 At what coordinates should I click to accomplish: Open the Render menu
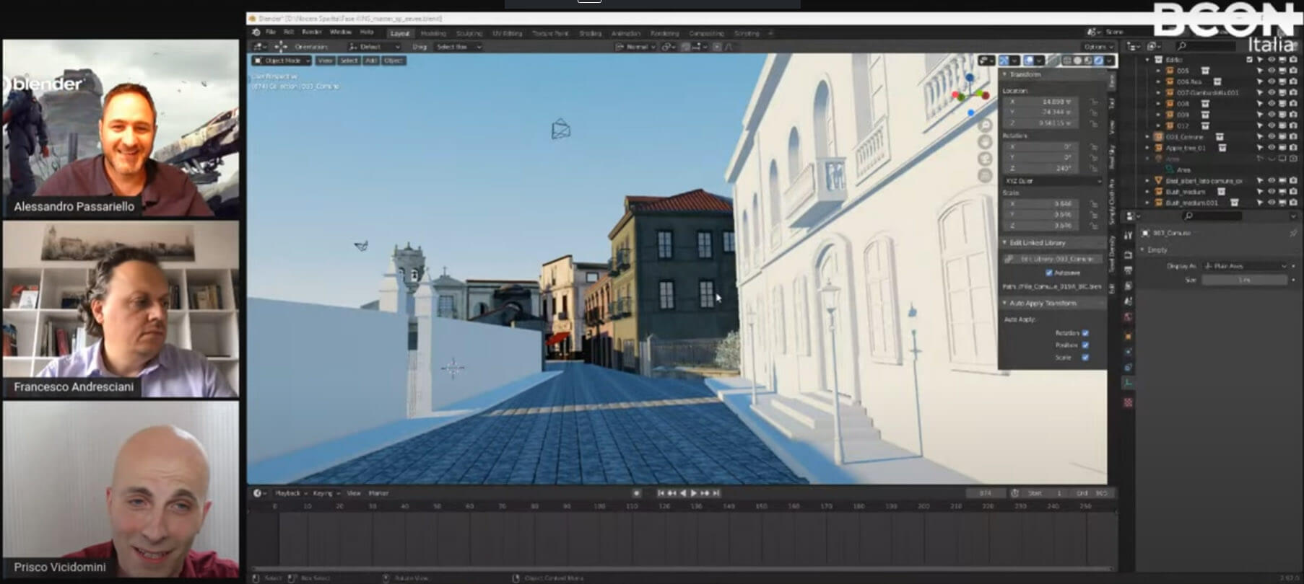pos(312,32)
